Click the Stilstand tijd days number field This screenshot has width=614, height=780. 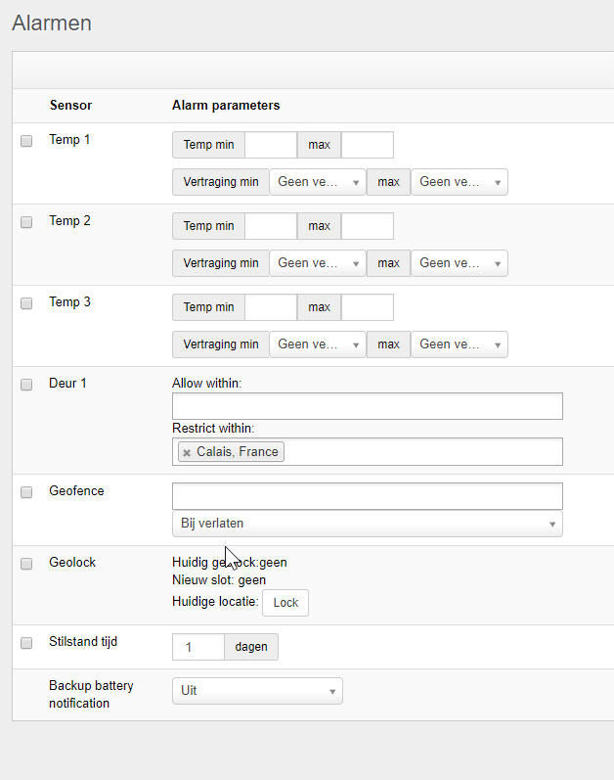tap(197, 647)
